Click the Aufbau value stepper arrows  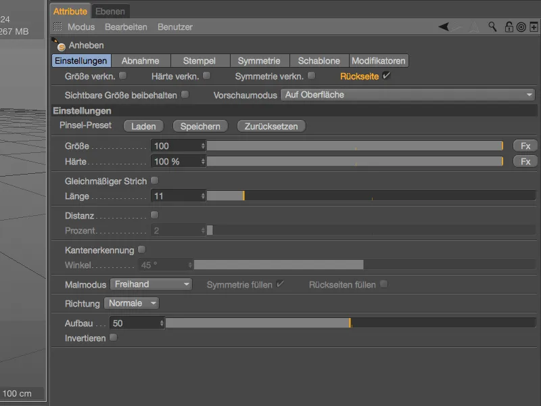point(162,323)
